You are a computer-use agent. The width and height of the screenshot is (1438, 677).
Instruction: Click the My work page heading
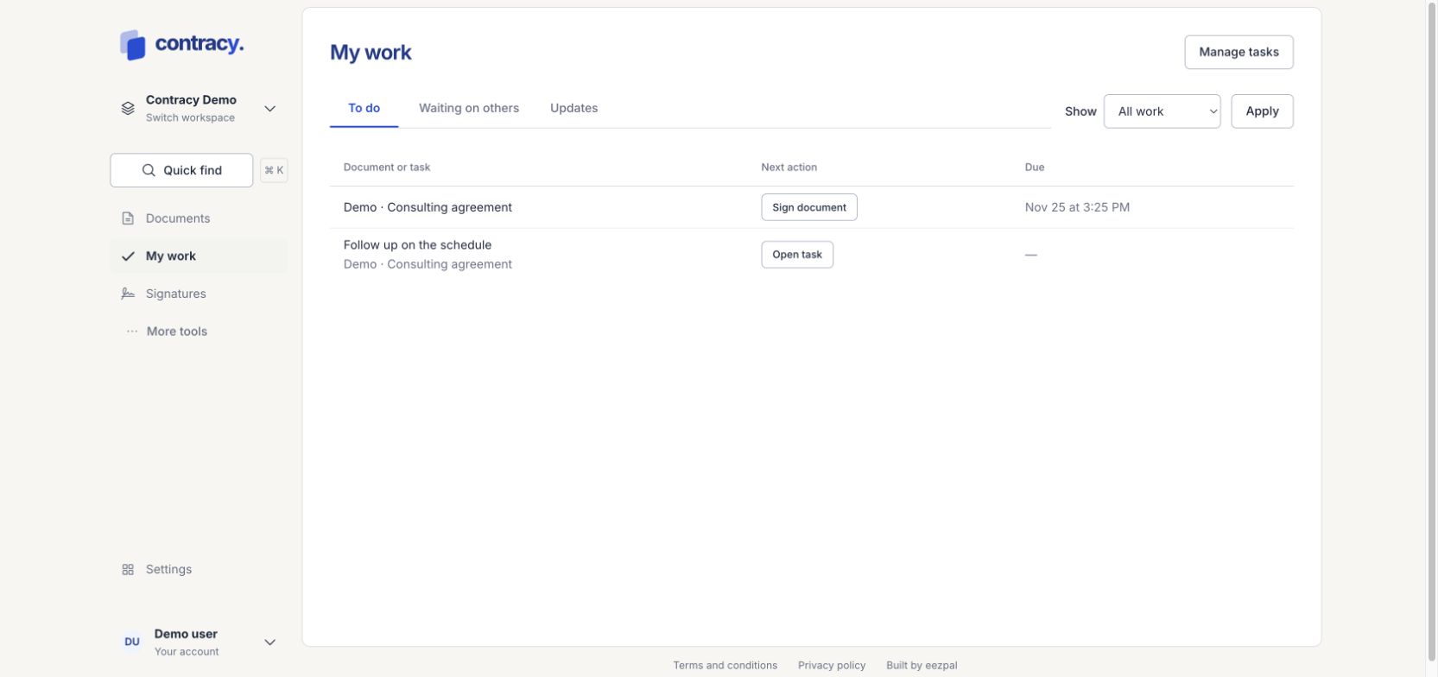pyautogui.click(x=371, y=53)
